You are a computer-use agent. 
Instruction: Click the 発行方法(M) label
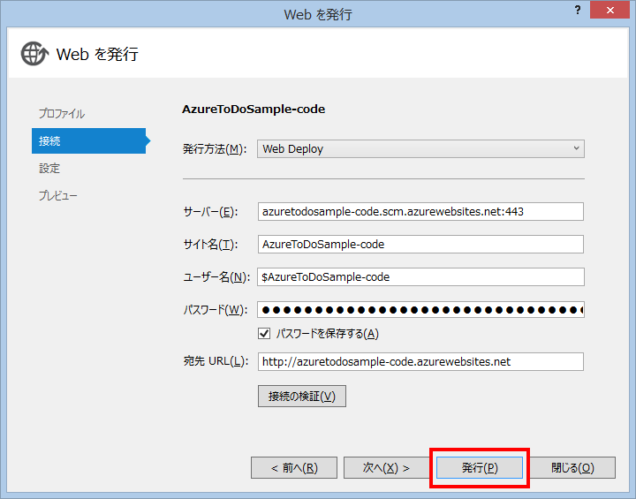215,149
